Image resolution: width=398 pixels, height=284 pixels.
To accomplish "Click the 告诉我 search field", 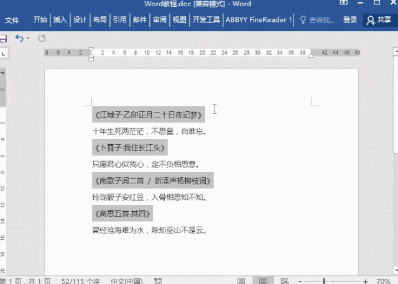I will pyautogui.click(x=322, y=20).
